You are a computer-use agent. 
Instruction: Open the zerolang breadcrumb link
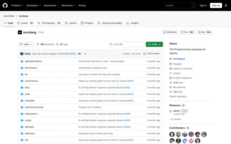pos(23,16)
